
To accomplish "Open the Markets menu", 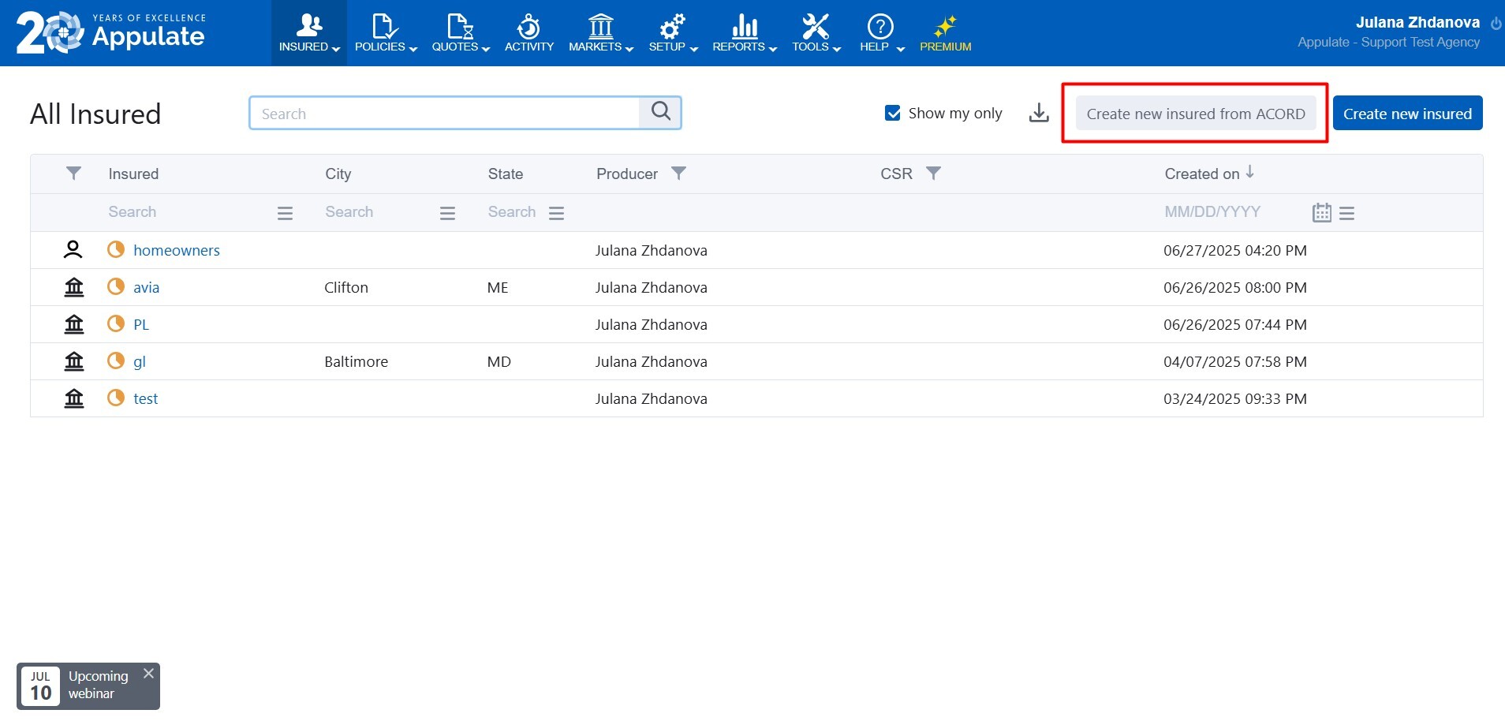I will pos(600,33).
